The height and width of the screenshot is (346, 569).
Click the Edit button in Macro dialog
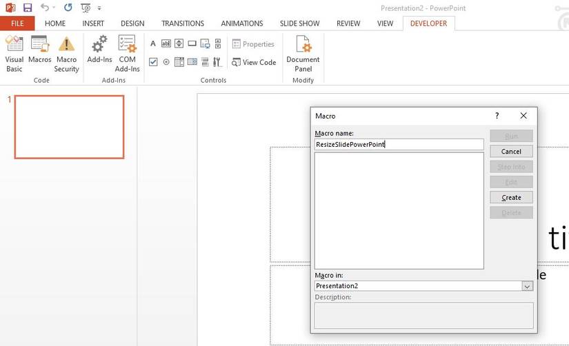point(511,182)
